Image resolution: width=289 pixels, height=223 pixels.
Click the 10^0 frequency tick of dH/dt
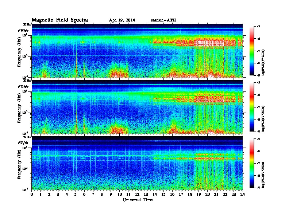(x=25, y=56)
